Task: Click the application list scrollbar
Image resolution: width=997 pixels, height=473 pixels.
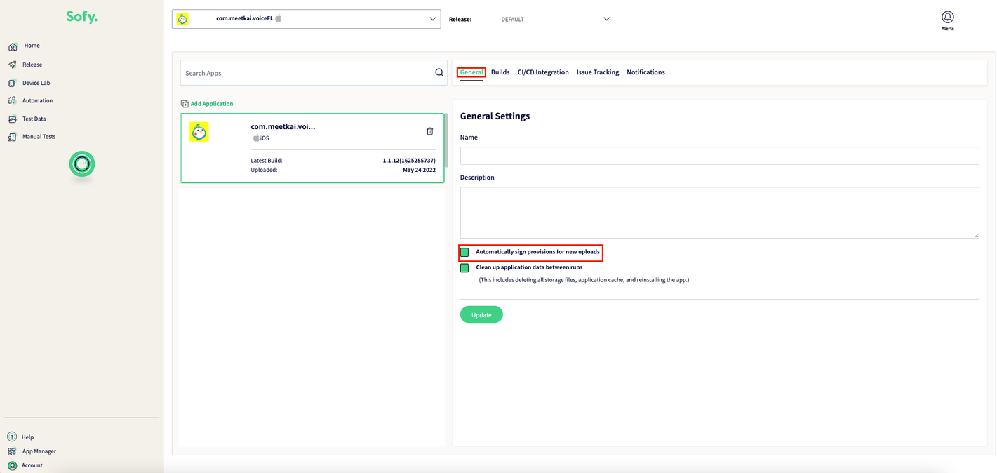Action: click(446, 140)
